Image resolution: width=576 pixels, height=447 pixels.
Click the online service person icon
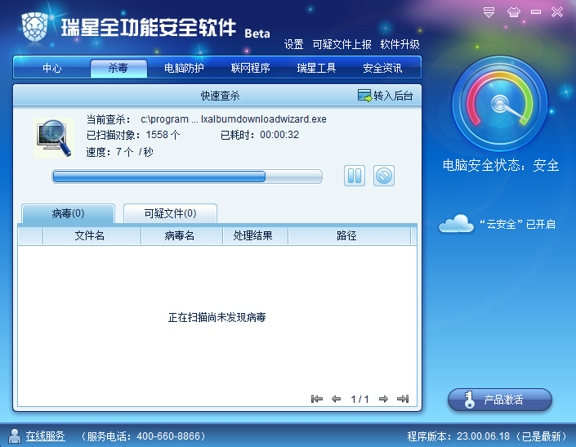15,436
